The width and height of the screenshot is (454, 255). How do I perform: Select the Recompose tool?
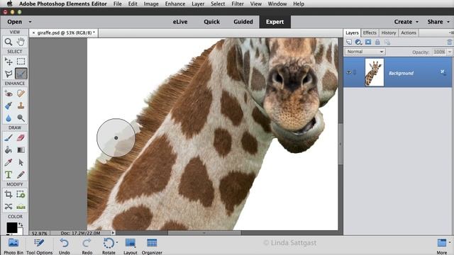(21, 194)
